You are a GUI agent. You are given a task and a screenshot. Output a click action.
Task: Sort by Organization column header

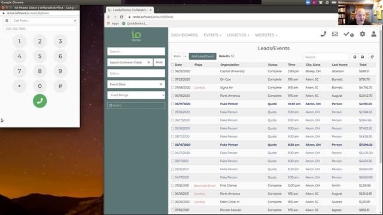[230, 65]
